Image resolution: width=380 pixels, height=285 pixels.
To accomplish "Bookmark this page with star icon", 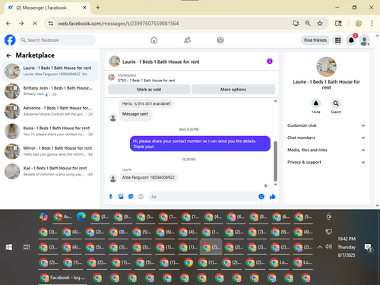I will click(320, 24).
